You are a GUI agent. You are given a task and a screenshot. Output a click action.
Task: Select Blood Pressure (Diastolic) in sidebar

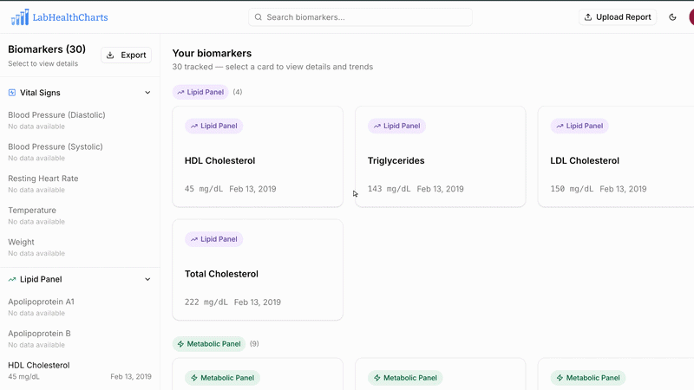80,120
